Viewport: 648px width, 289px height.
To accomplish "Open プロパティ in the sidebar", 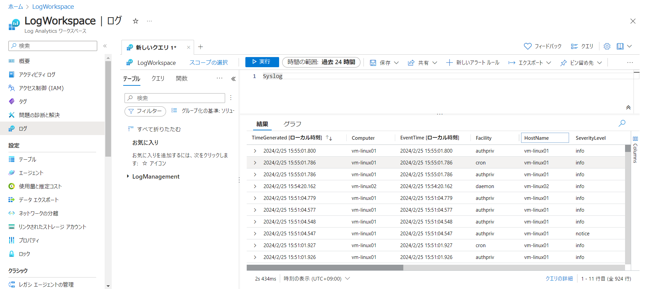I will click(29, 240).
